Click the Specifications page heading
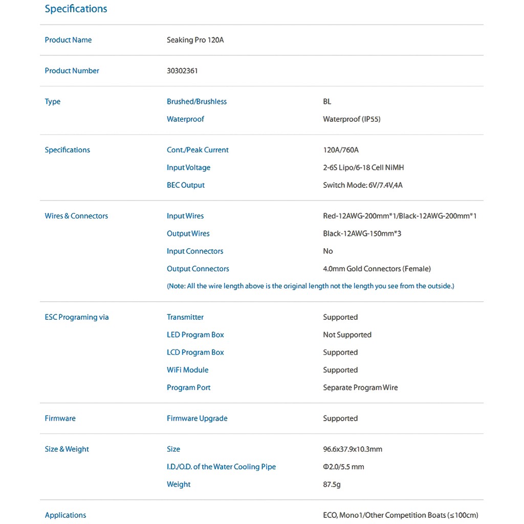Viewport: 524px width, 524px height. click(76, 9)
